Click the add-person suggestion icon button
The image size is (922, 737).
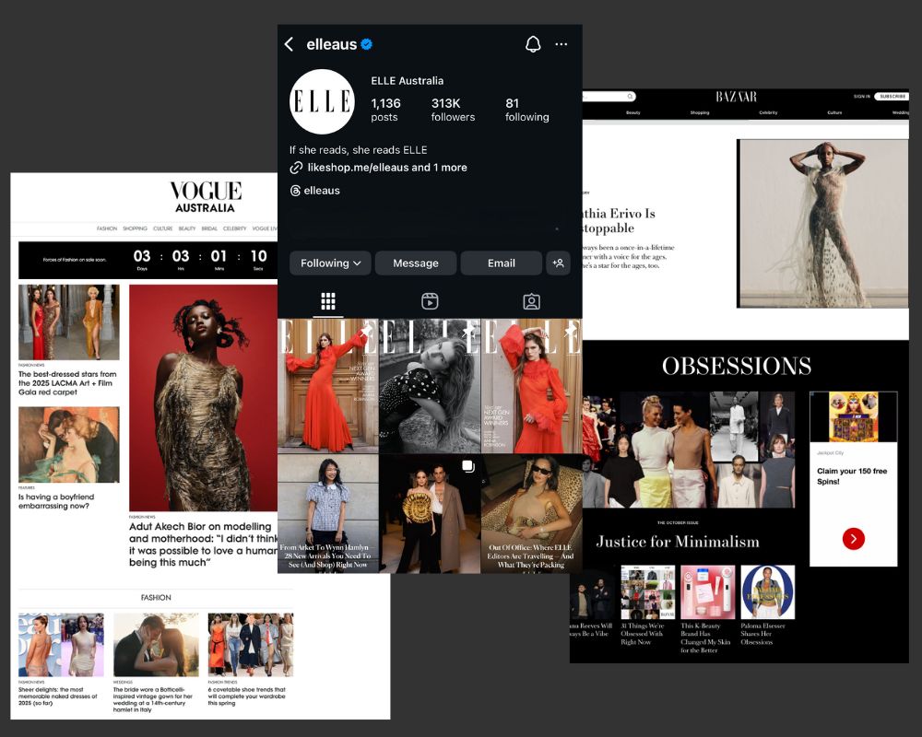click(x=558, y=263)
